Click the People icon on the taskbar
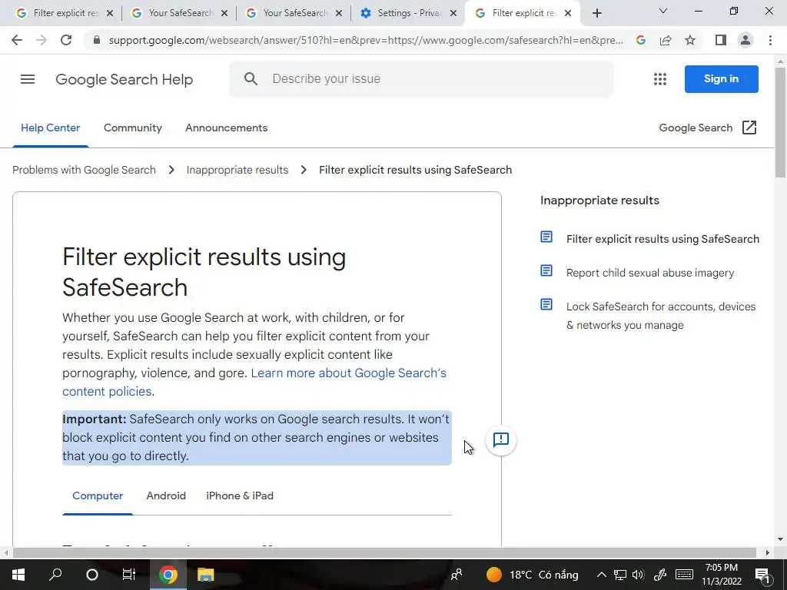 (x=457, y=575)
